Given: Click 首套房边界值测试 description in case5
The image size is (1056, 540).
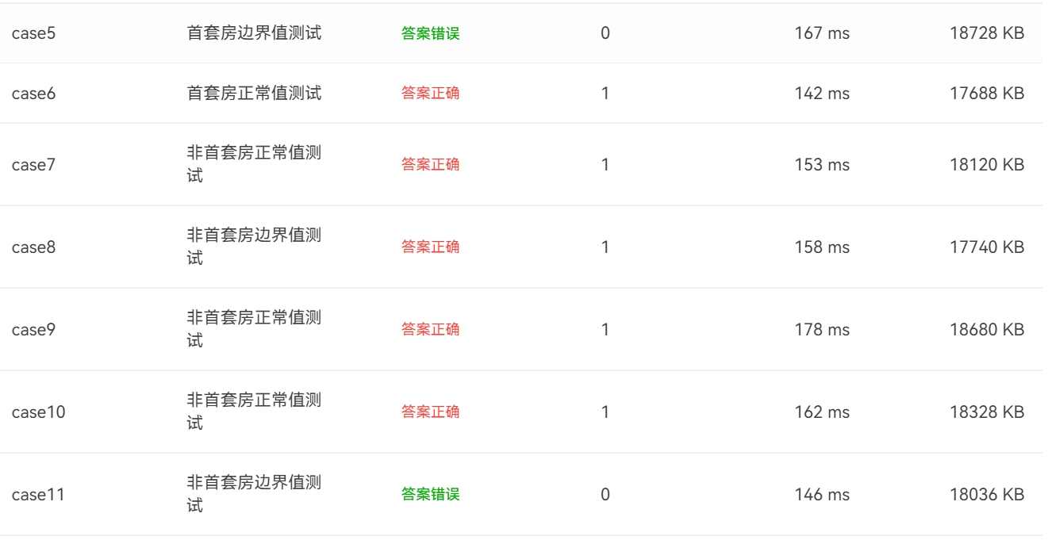Looking at the screenshot, I should click(254, 33).
